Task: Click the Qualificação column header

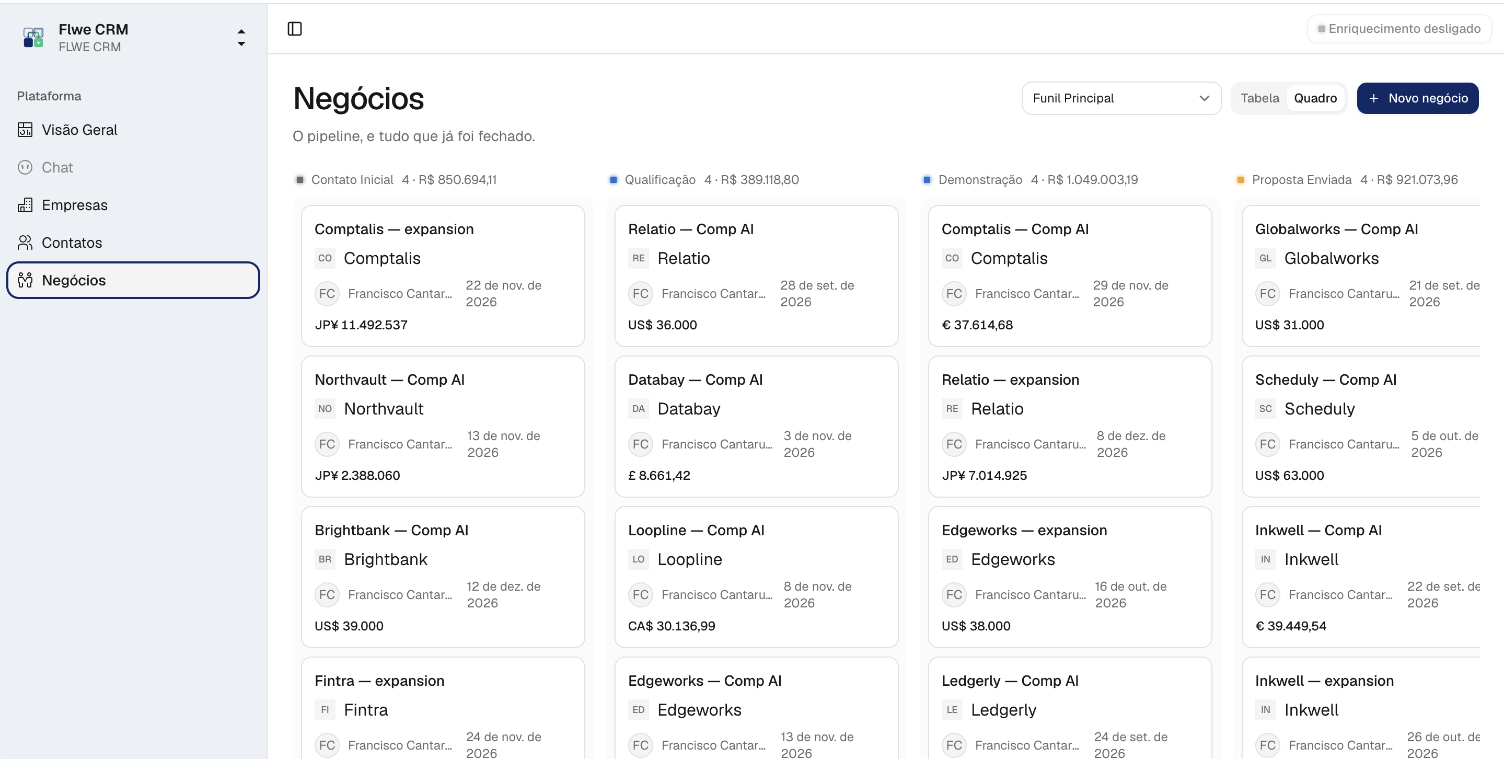Action: [704, 180]
